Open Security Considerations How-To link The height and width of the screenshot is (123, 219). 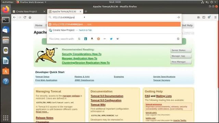click(81, 54)
